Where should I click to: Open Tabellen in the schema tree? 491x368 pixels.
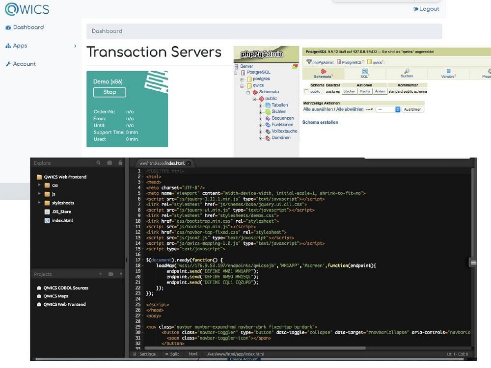[x=280, y=105]
